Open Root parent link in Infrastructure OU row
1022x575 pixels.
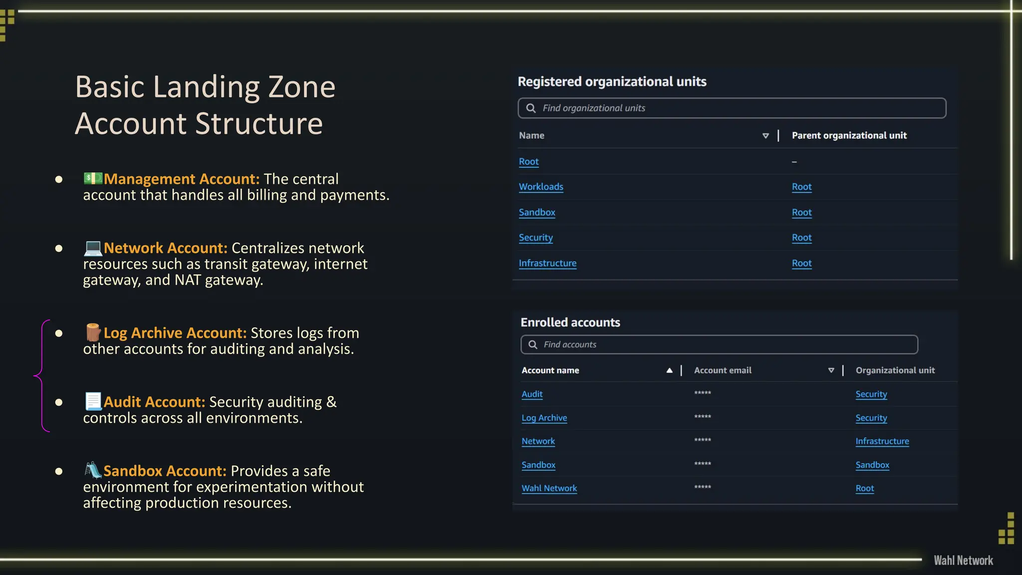(x=801, y=263)
